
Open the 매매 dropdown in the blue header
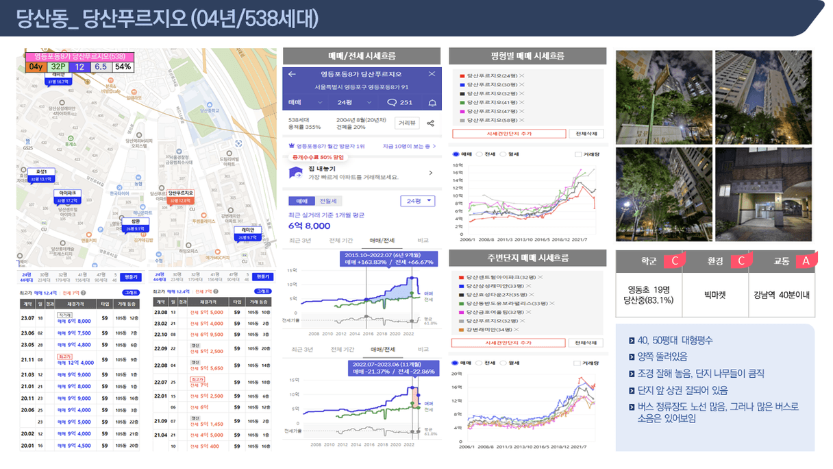click(303, 102)
